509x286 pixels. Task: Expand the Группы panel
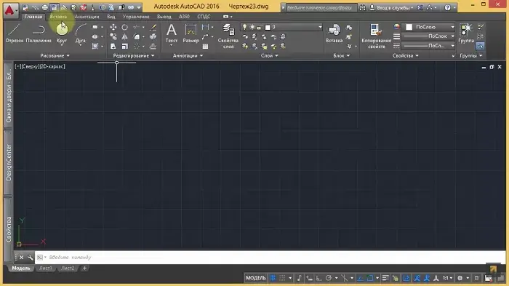[x=470, y=55]
